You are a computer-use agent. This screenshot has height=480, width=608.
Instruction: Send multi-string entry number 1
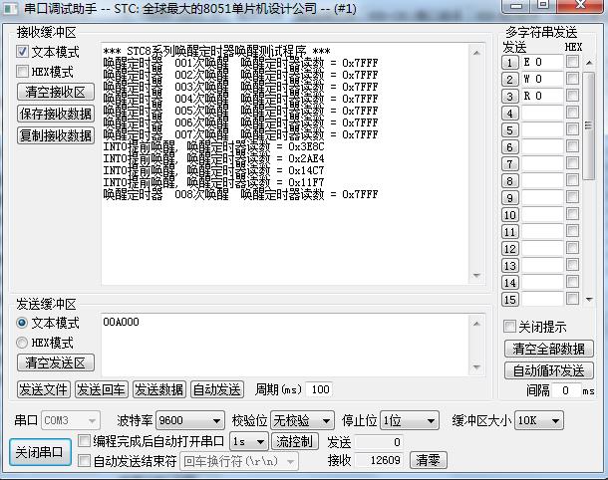click(x=509, y=63)
